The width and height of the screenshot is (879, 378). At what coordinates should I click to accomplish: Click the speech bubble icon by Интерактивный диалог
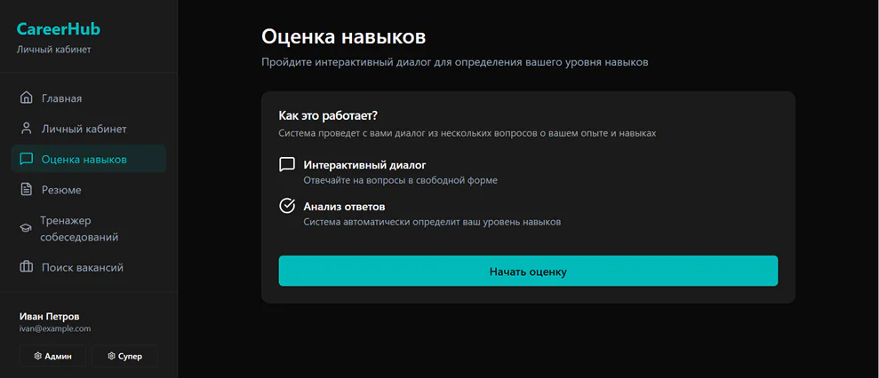(x=287, y=165)
